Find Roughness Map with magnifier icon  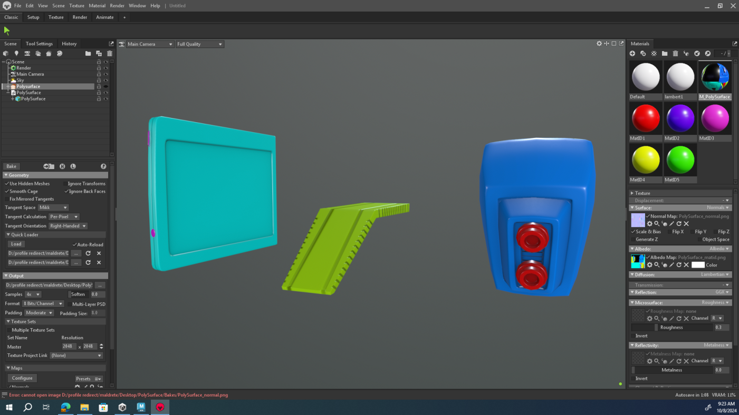point(657,318)
